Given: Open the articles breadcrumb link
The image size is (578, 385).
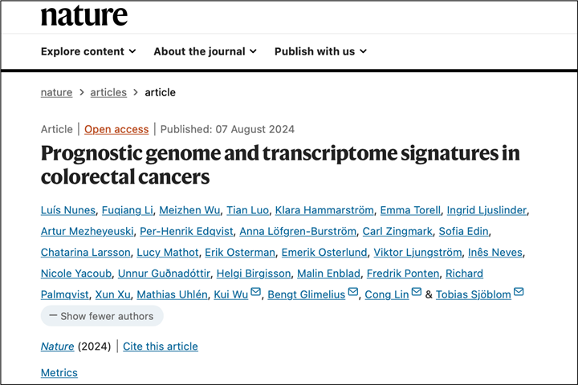Looking at the screenshot, I should point(108,92).
